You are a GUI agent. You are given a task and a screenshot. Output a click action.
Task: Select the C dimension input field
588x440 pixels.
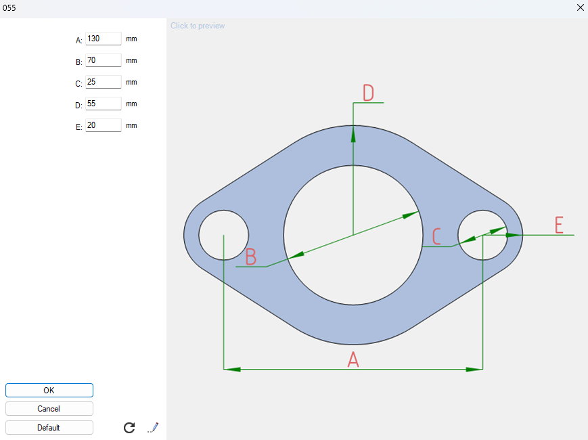click(102, 82)
